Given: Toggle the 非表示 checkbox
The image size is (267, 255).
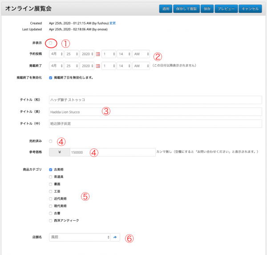Looking at the screenshot, I should [x=51, y=43].
